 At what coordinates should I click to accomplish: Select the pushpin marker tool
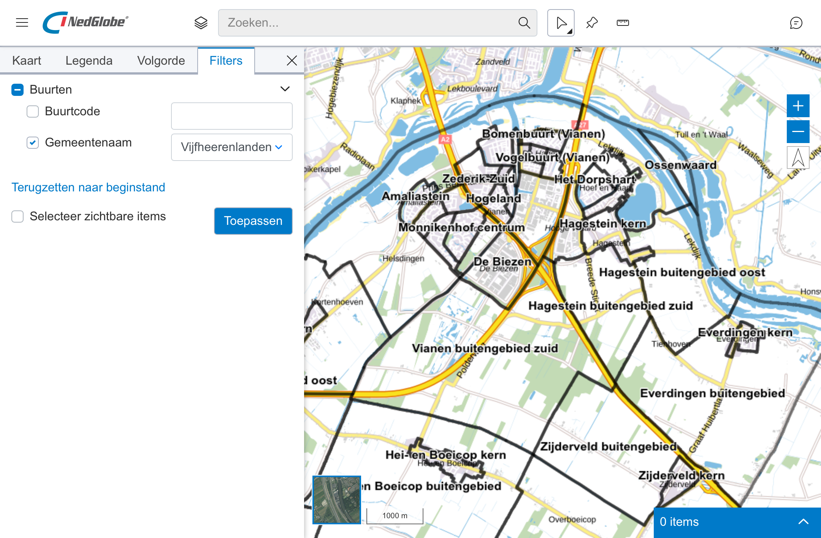(592, 23)
